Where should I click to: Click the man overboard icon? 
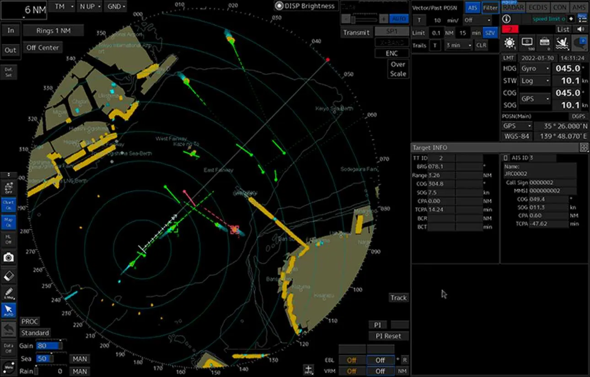(562, 43)
